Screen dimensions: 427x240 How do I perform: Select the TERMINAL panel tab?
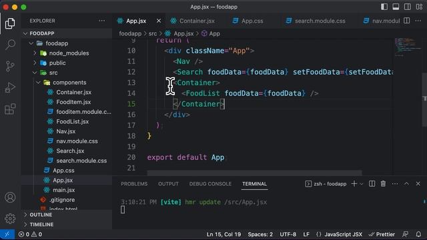click(x=255, y=184)
